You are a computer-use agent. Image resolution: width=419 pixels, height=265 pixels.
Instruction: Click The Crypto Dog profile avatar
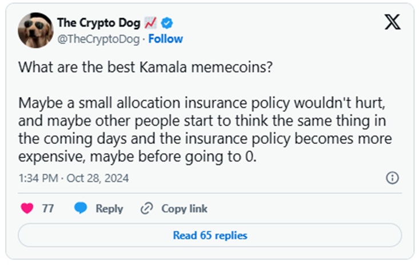point(35,30)
